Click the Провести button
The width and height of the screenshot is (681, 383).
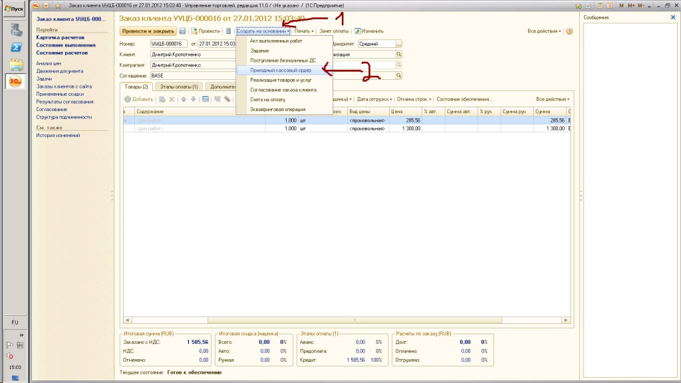pos(205,31)
